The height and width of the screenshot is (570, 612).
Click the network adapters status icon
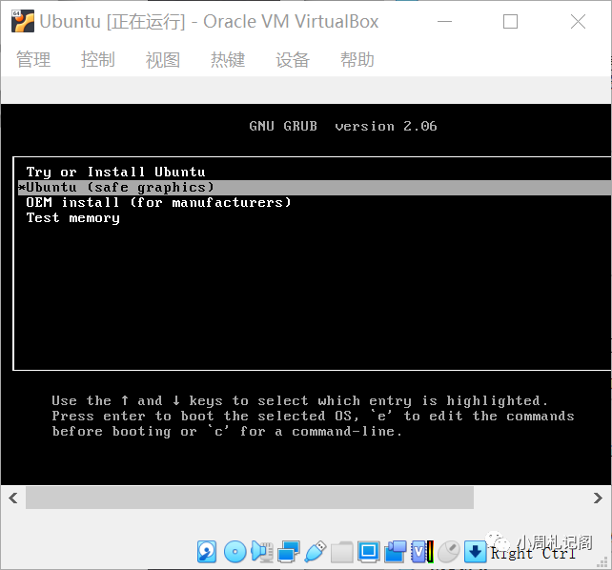tap(289, 552)
